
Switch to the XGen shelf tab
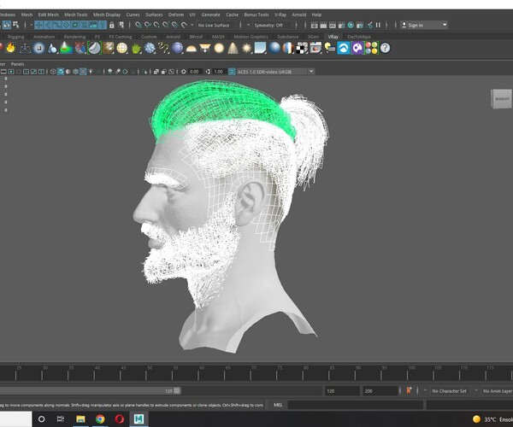coord(313,37)
